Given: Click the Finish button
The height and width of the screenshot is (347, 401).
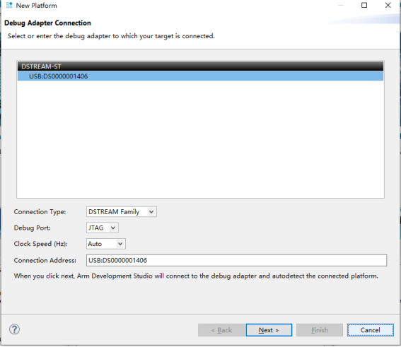Looking at the screenshot, I should point(320,330).
